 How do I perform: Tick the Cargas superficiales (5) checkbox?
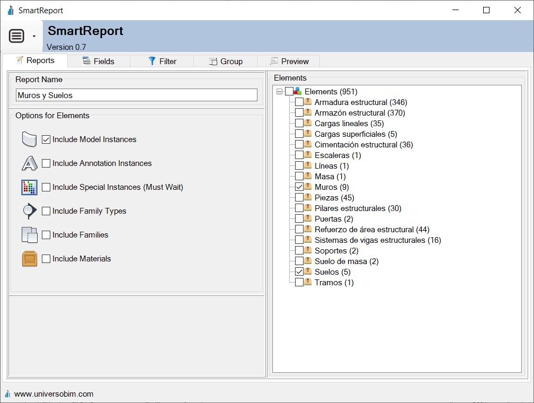tap(299, 134)
